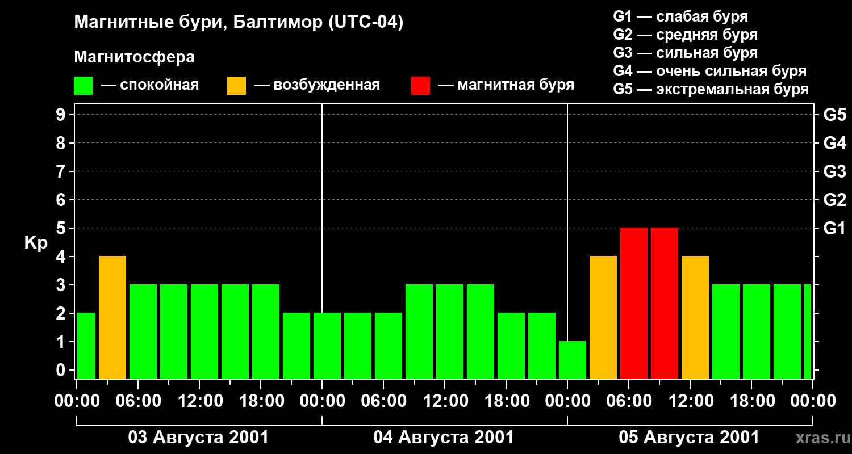Viewport: 852px width, 454px height.
Task: Click the '04 Августа 2001' date label
Action: click(444, 438)
